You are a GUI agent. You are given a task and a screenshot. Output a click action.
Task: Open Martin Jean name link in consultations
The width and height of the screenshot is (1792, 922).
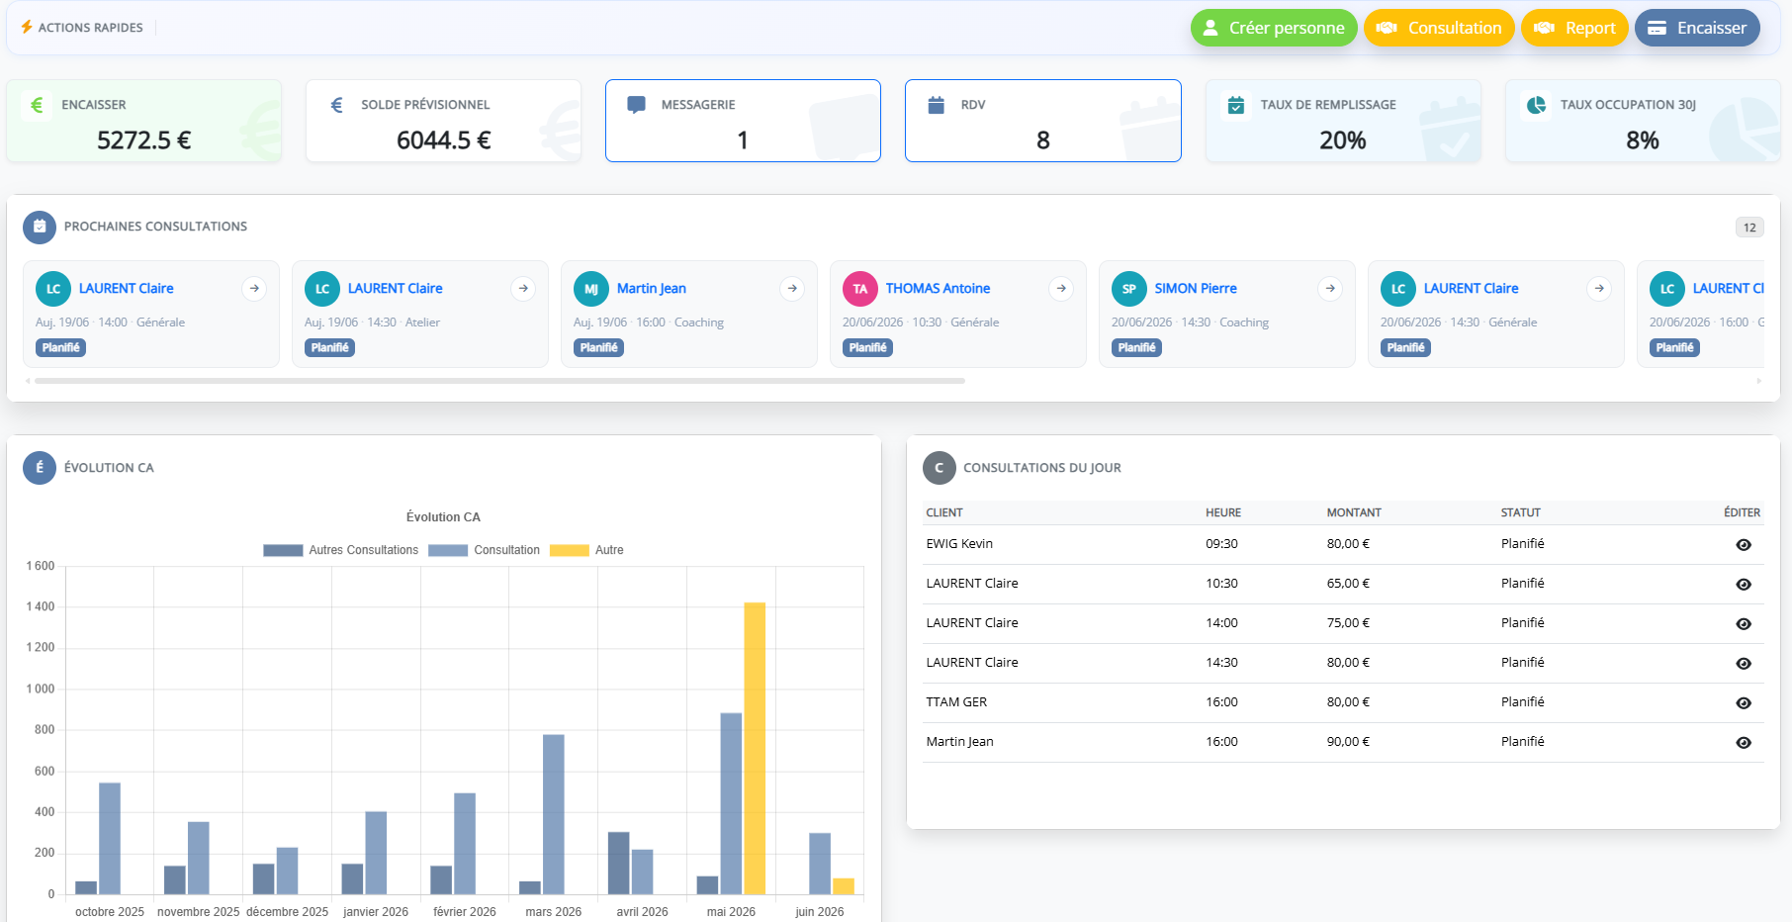tap(652, 289)
